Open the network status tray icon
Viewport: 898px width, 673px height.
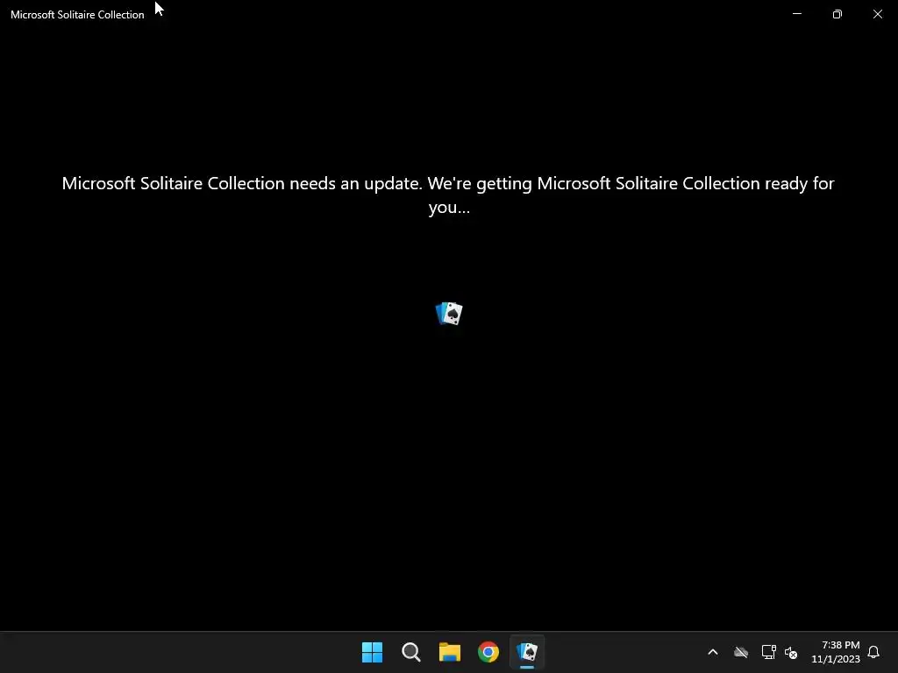pyautogui.click(x=768, y=652)
